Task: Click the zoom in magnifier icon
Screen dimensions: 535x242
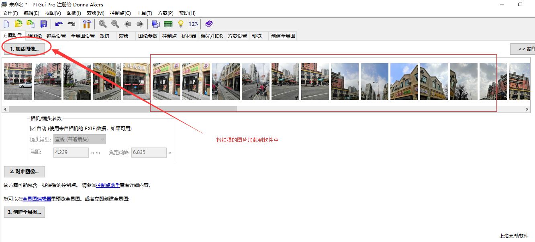Action: pos(103,24)
